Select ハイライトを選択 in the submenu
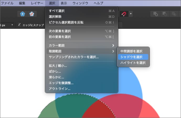 click(x=133, y=63)
